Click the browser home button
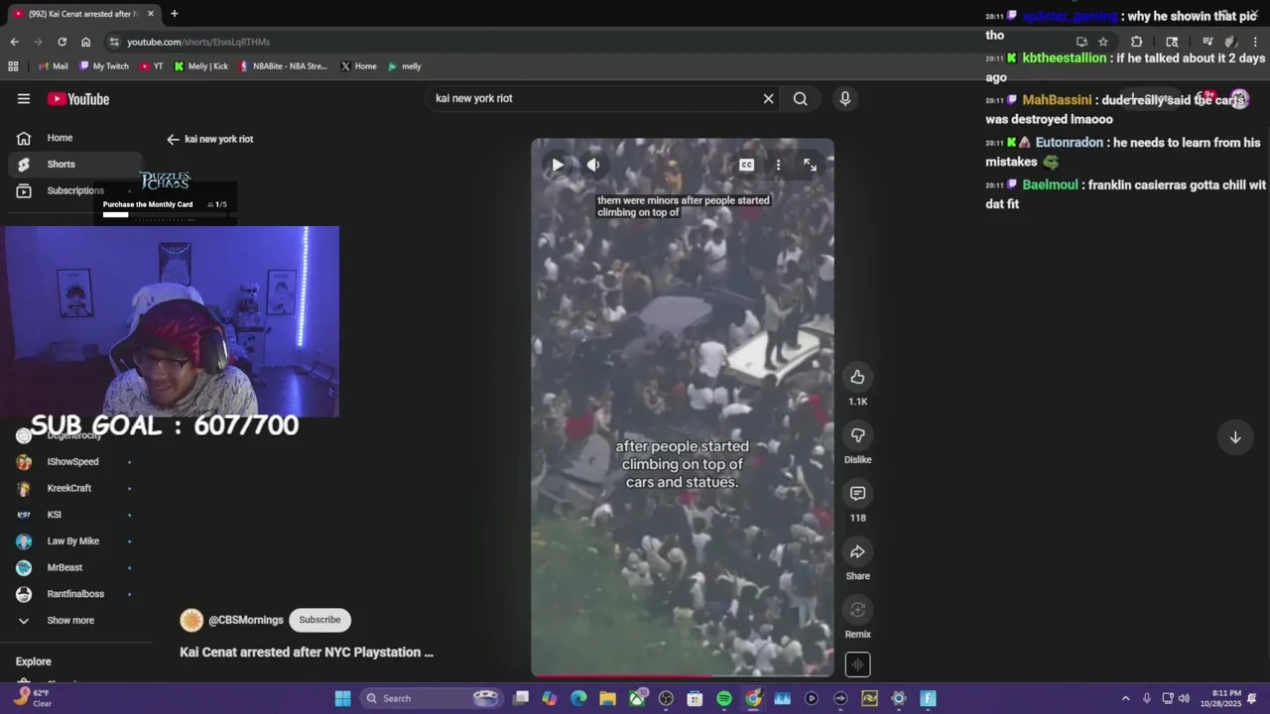Screen dimensions: 1270x714 (85, 42)
